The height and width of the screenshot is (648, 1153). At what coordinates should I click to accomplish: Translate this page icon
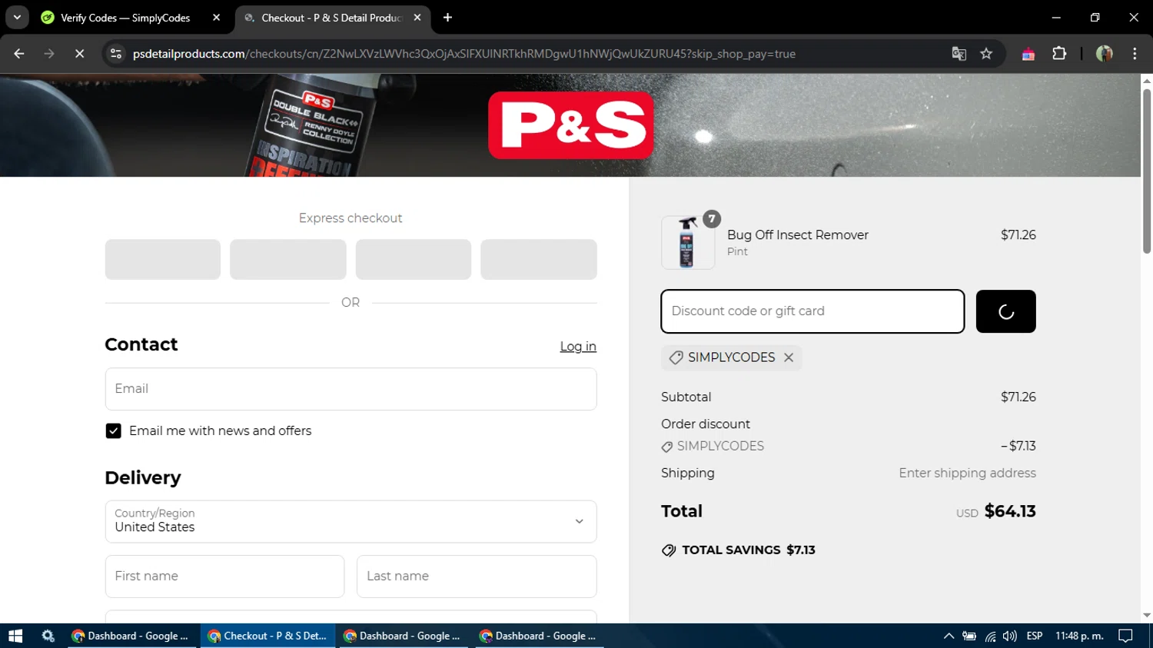pyautogui.click(x=959, y=54)
